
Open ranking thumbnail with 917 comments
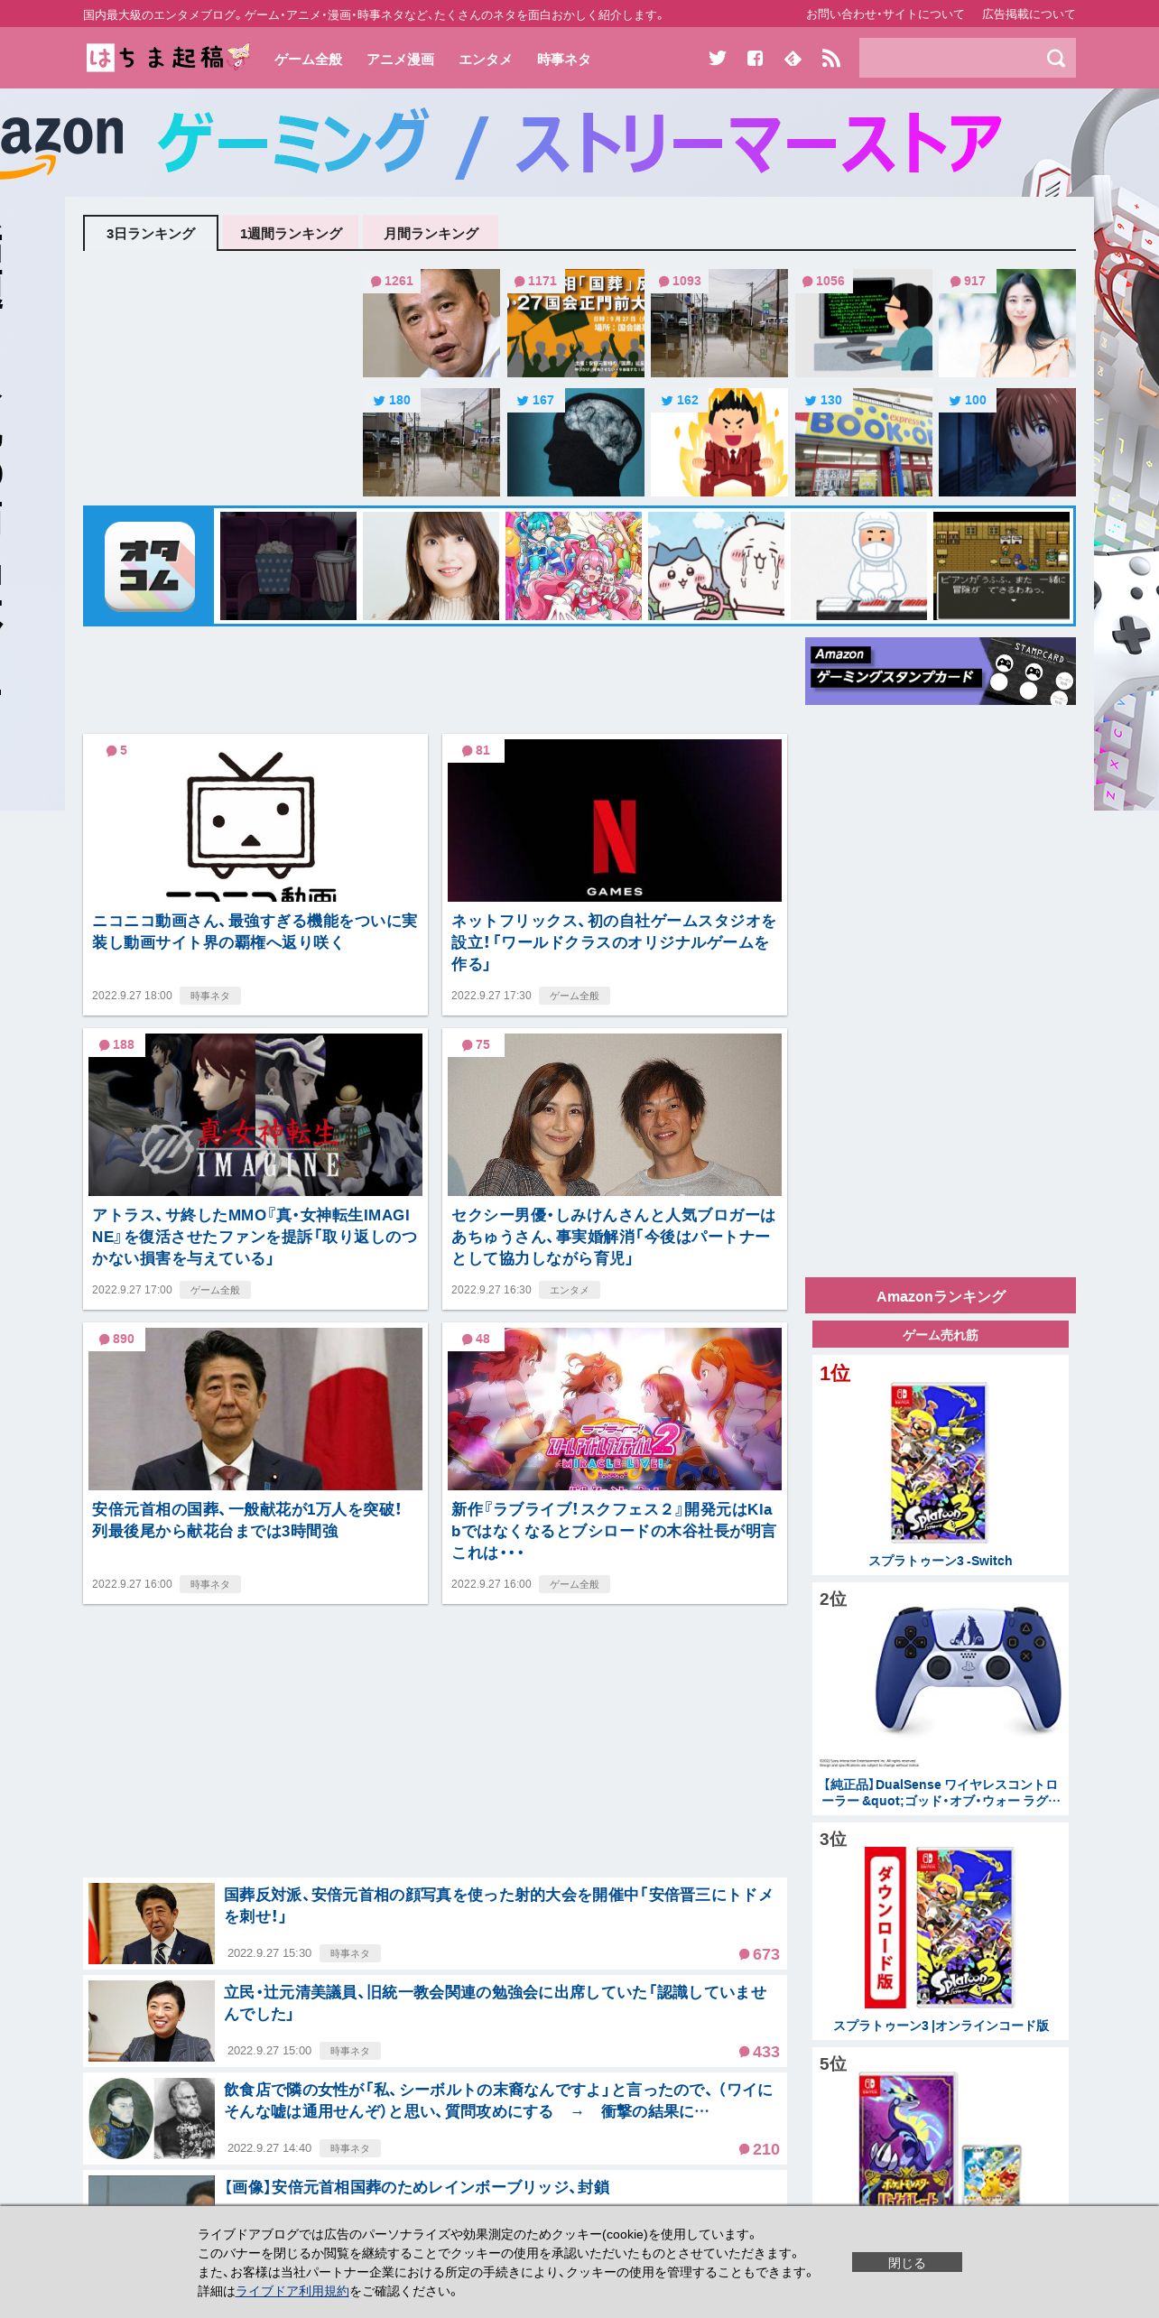coord(1007,323)
